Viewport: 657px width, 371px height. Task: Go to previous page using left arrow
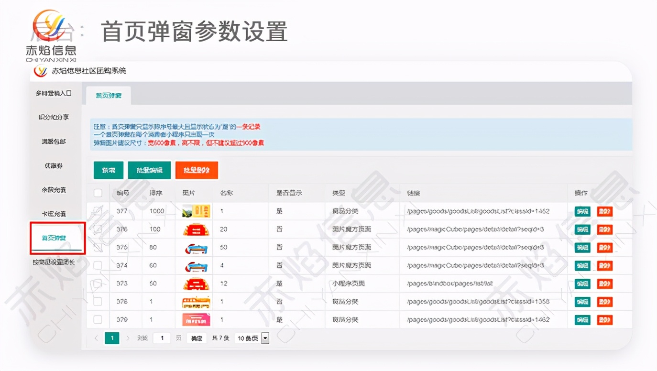point(96,338)
